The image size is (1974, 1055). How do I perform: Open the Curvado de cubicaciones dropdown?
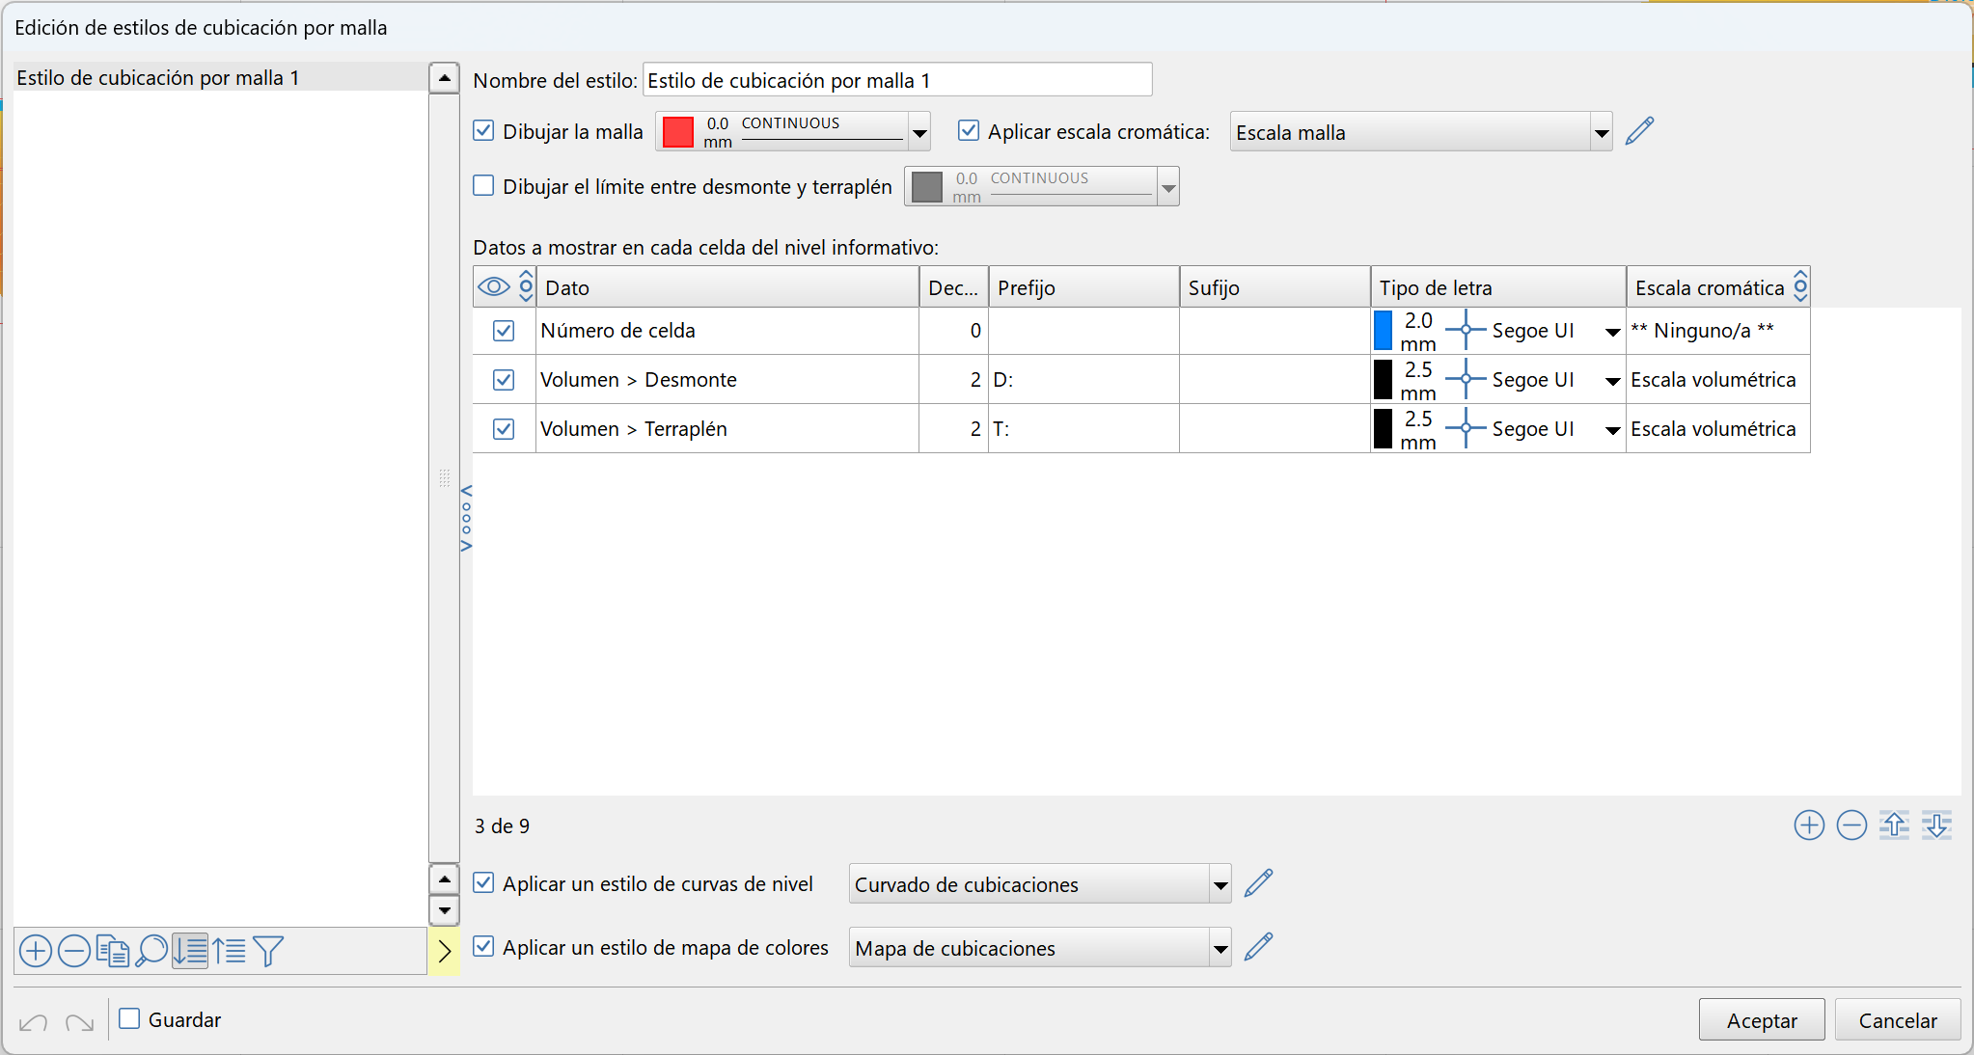[x=1220, y=884]
